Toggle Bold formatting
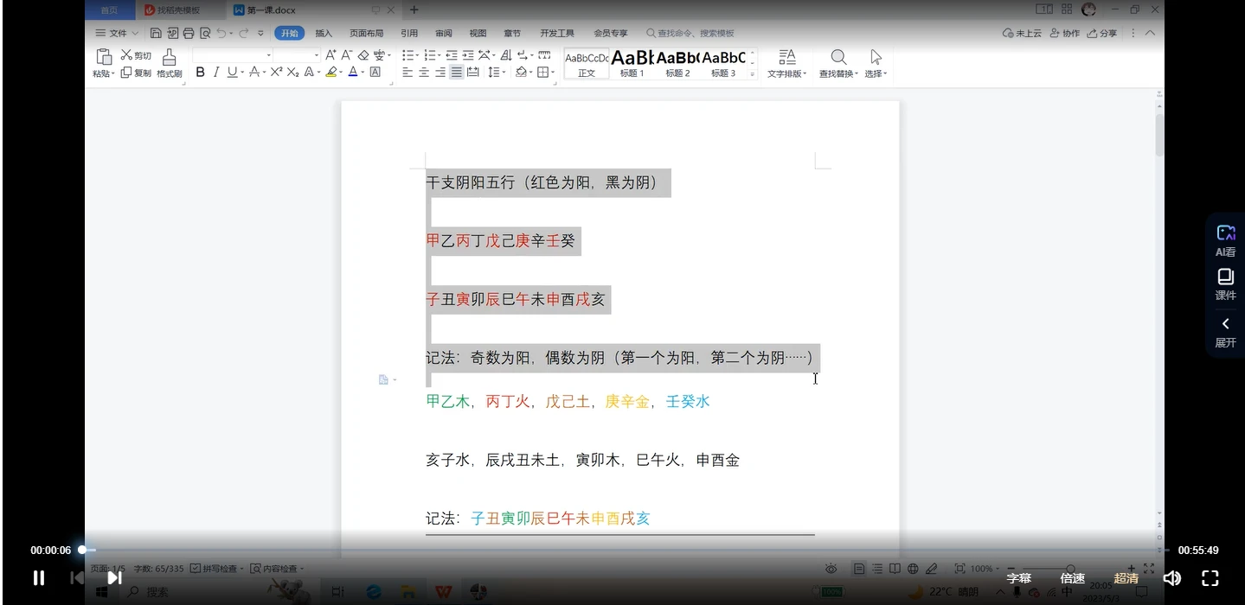The width and height of the screenshot is (1245, 605). (x=200, y=73)
